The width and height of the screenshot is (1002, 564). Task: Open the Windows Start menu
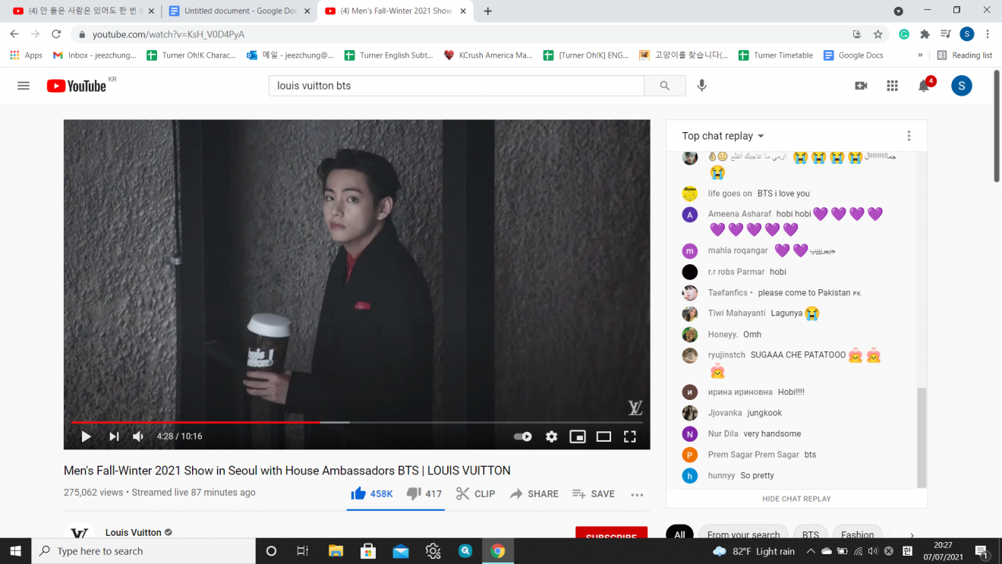[15, 551]
